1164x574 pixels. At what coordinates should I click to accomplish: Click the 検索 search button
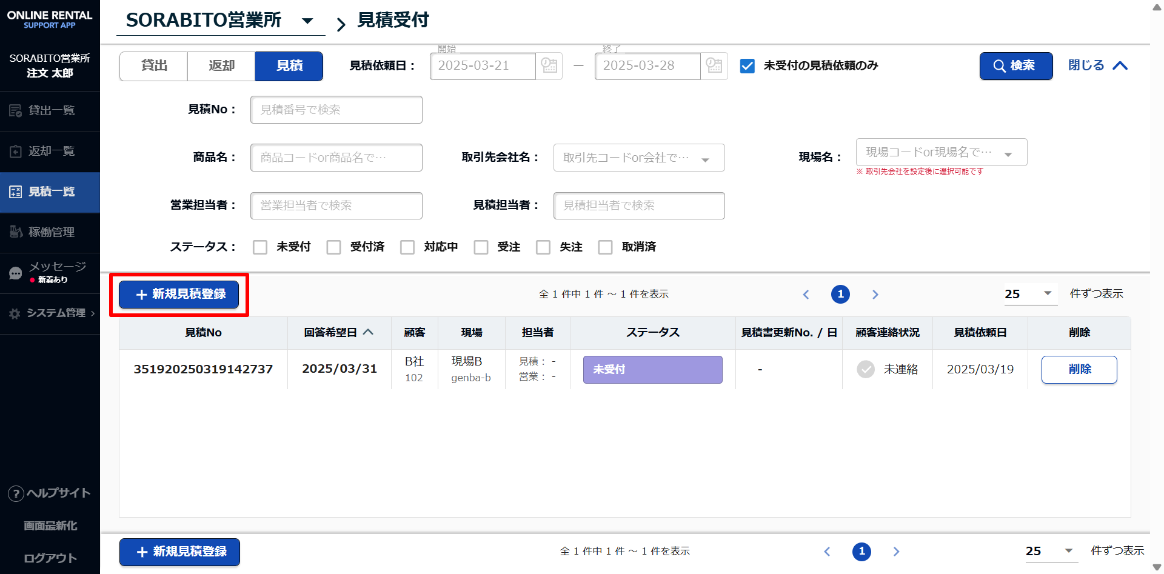point(1015,66)
